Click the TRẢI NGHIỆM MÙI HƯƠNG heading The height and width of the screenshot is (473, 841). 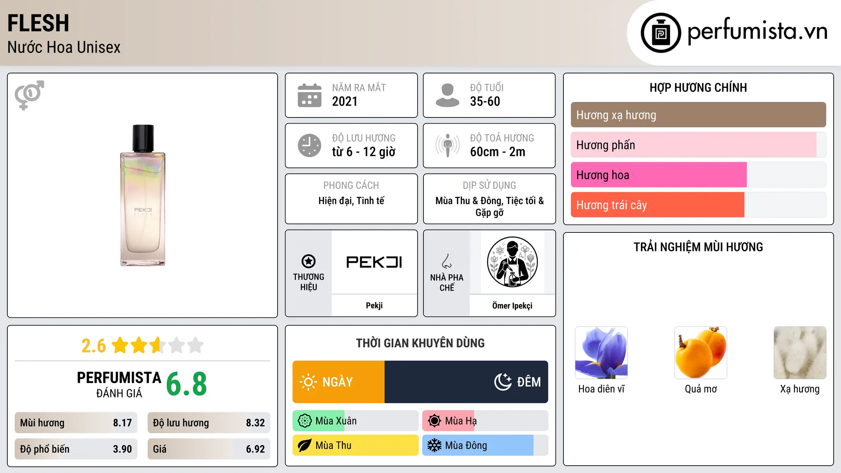(x=698, y=247)
